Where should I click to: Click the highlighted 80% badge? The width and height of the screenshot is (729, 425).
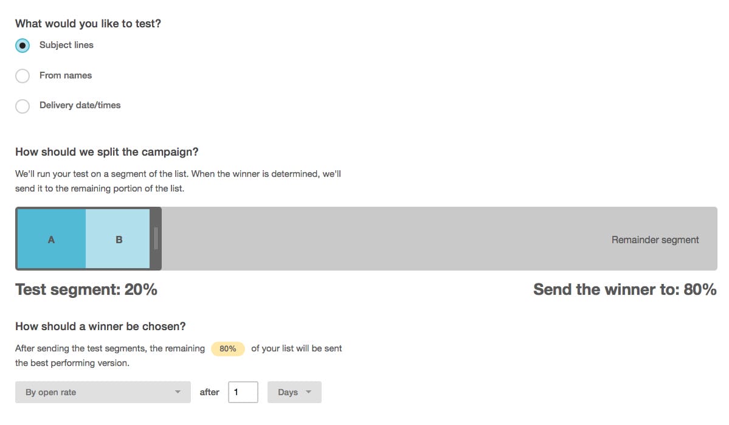click(227, 348)
